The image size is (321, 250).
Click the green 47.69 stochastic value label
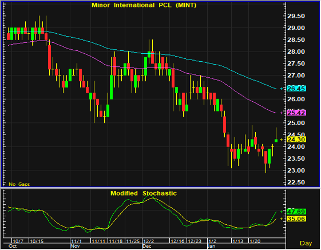tap(296, 212)
